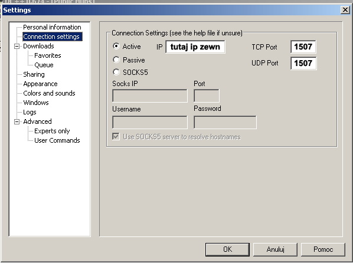Click the Username input field
Viewport: 353px width, 263px height.
click(x=150, y=122)
